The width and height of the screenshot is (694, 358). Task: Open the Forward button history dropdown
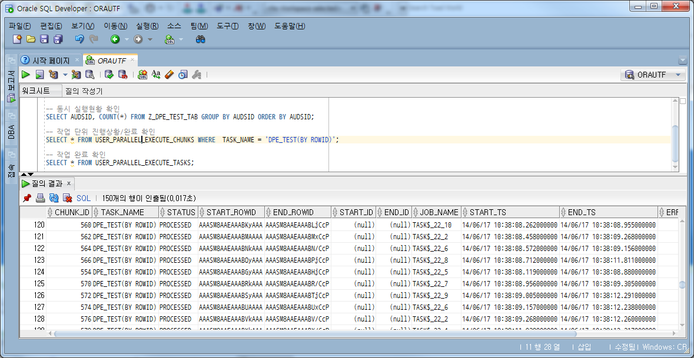pos(150,40)
